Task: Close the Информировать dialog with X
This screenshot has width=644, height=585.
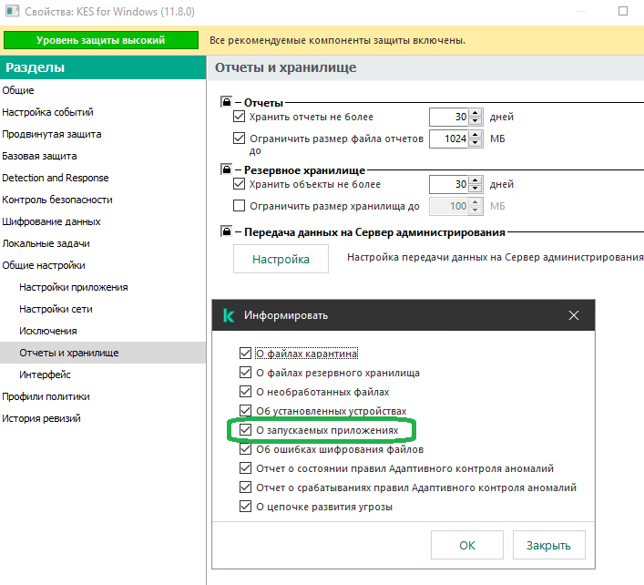Action: click(574, 315)
